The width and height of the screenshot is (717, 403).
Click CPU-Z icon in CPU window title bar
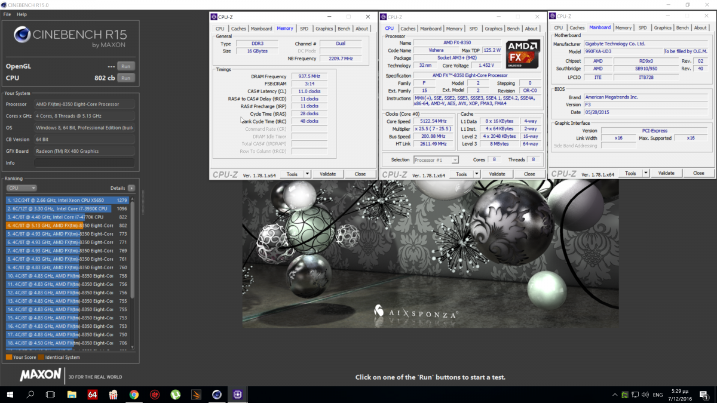click(384, 17)
